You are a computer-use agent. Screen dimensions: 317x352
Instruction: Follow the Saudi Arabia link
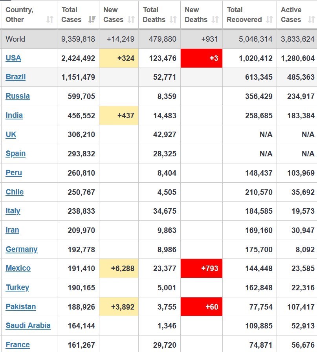(28, 326)
